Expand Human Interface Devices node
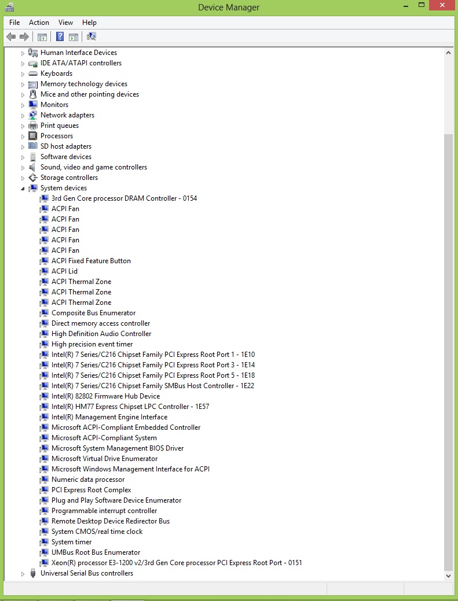The width and height of the screenshot is (458, 601). point(23,53)
